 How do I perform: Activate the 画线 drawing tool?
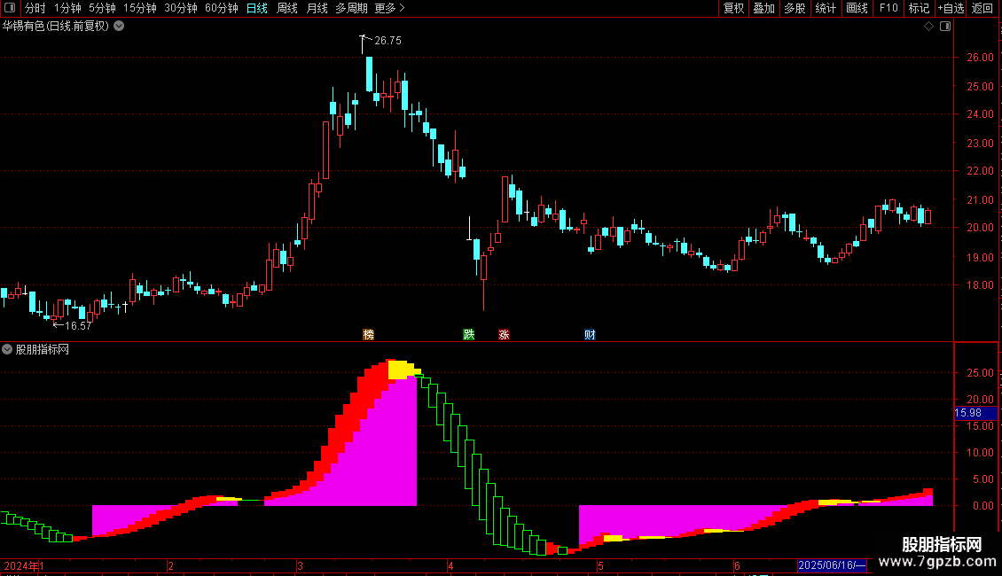(x=857, y=8)
